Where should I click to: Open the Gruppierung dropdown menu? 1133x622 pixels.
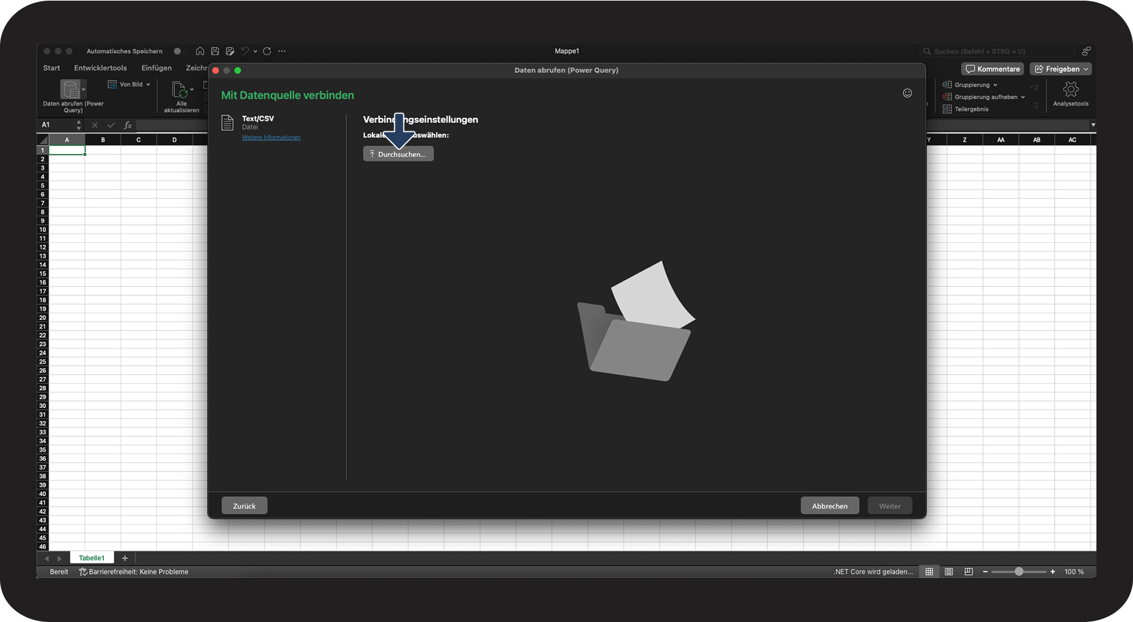995,85
